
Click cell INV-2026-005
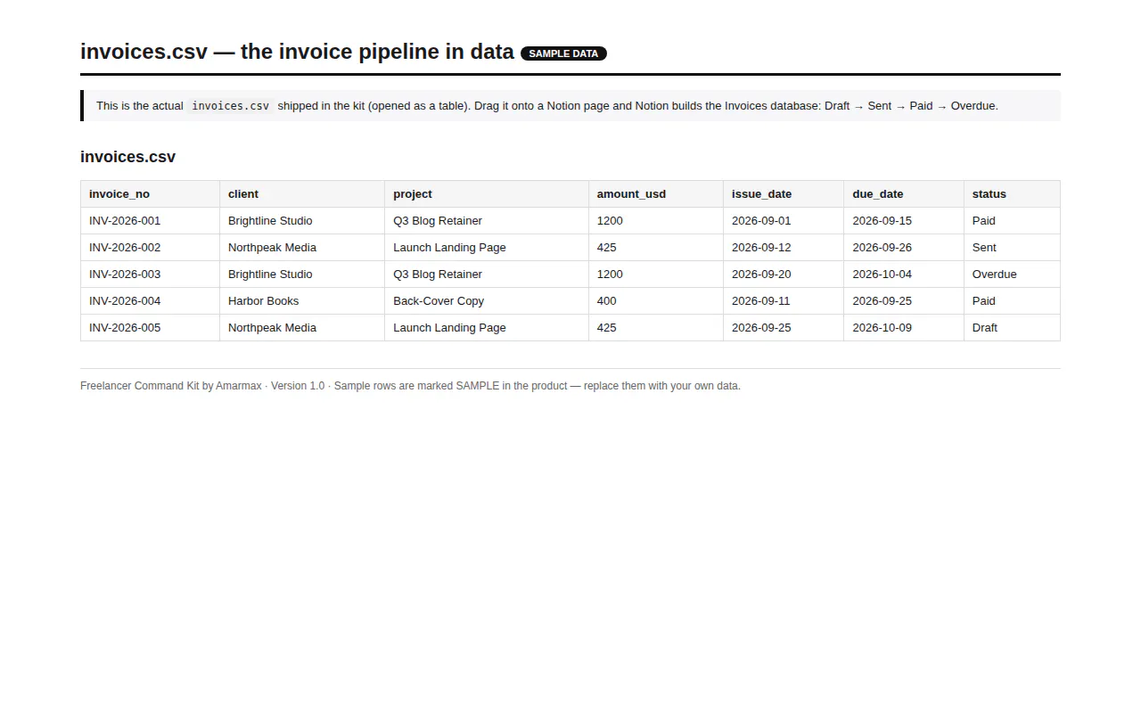[x=150, y=327]
